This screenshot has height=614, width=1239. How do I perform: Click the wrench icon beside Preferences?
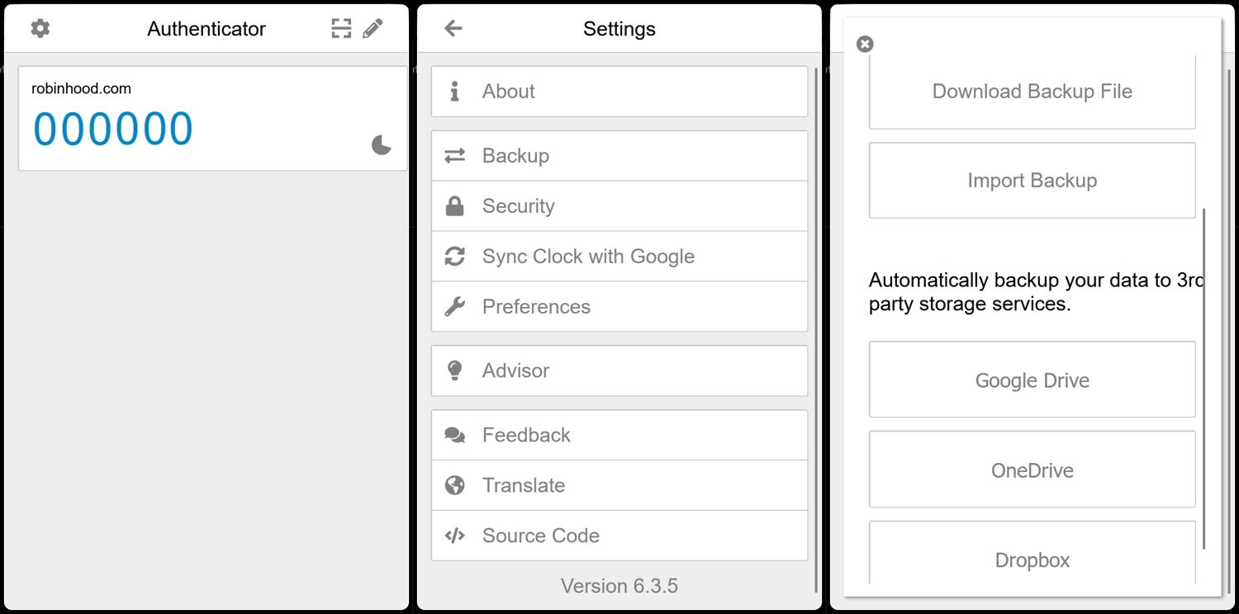(x=454, y=306)
